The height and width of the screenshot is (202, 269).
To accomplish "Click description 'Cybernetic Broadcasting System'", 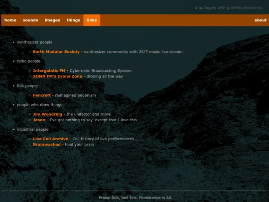I will pyautogui.click(x=101, y=71).
